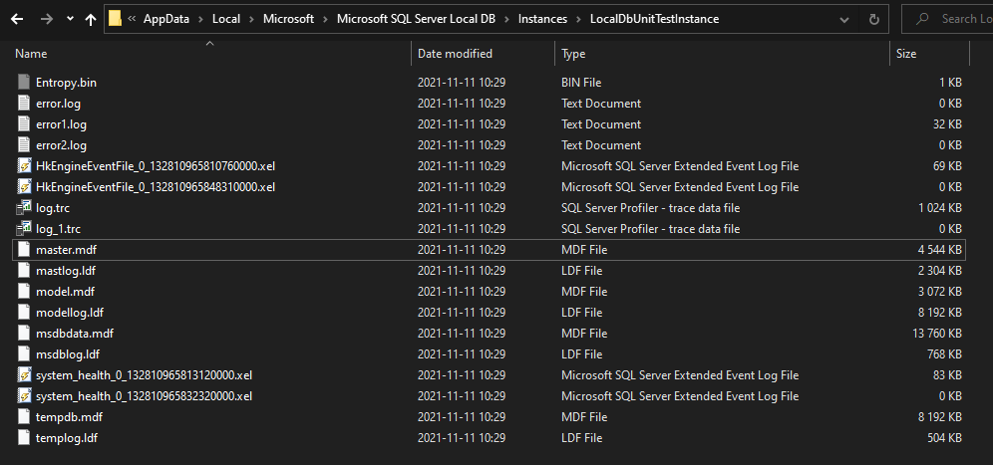Select mastlog.ldf file icon
This screenshot has height=465, width=993.
[x=24, y=270]
